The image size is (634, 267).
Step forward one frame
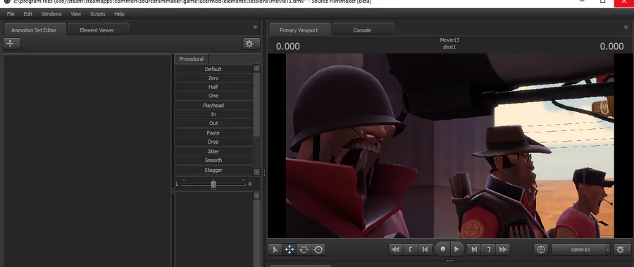(474, 249)
